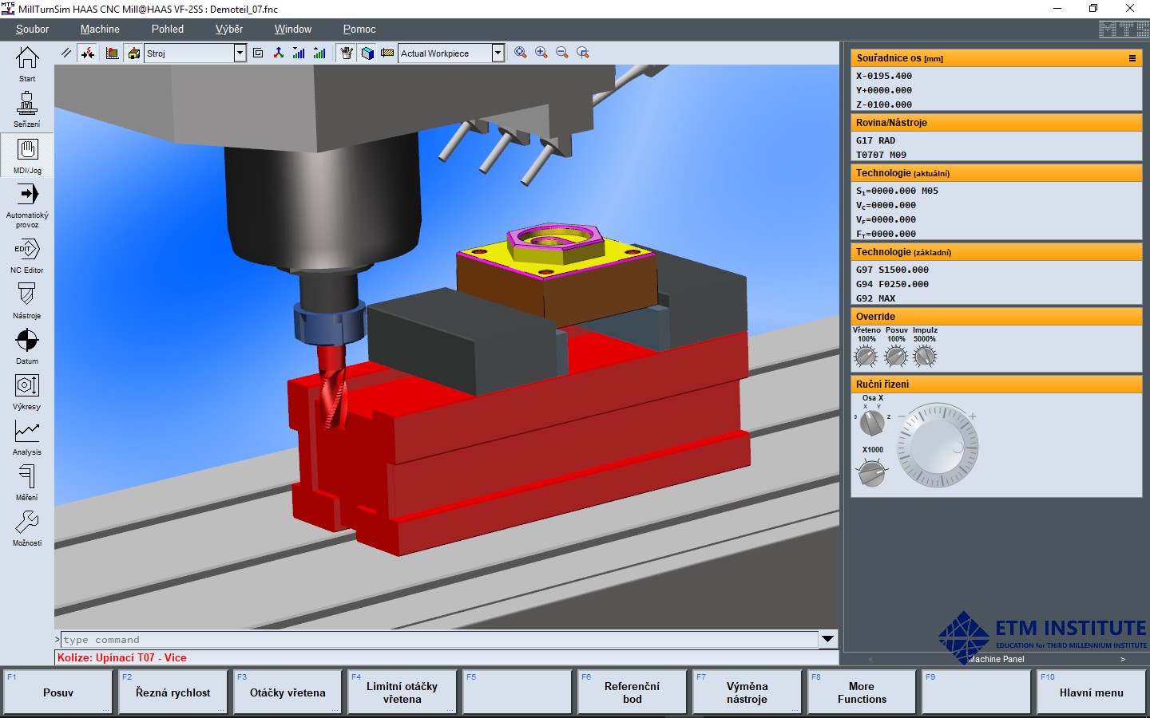Click the F2 Řezná rychlost button

tap(173, 692)
